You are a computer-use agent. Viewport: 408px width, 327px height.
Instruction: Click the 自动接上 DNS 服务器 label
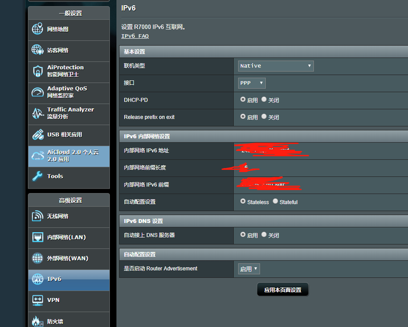tap(149, 235)
